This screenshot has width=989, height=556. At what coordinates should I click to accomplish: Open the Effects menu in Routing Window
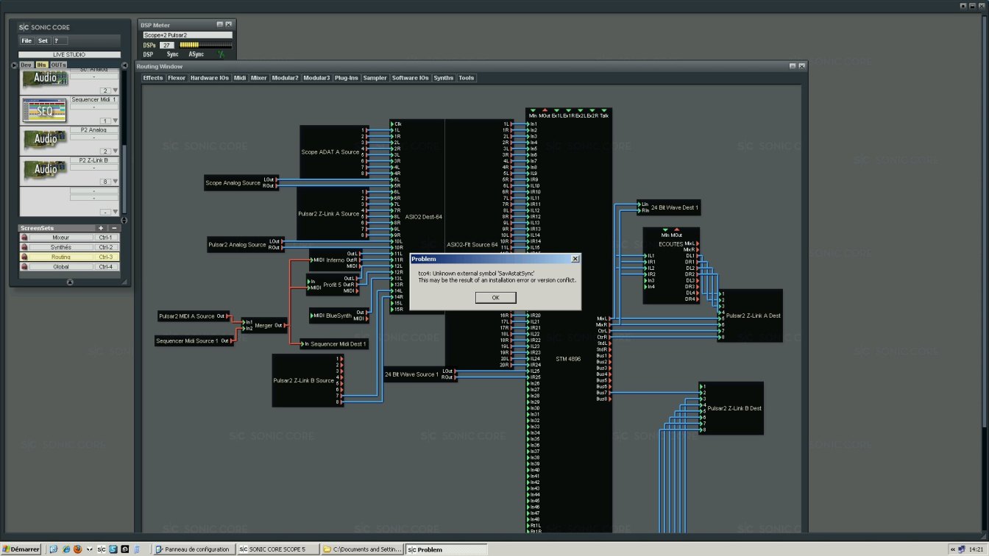153,78
